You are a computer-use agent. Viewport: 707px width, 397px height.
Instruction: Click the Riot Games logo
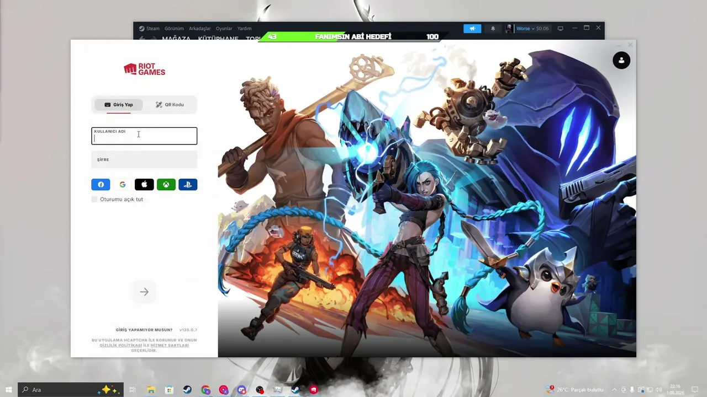(144, 69)
